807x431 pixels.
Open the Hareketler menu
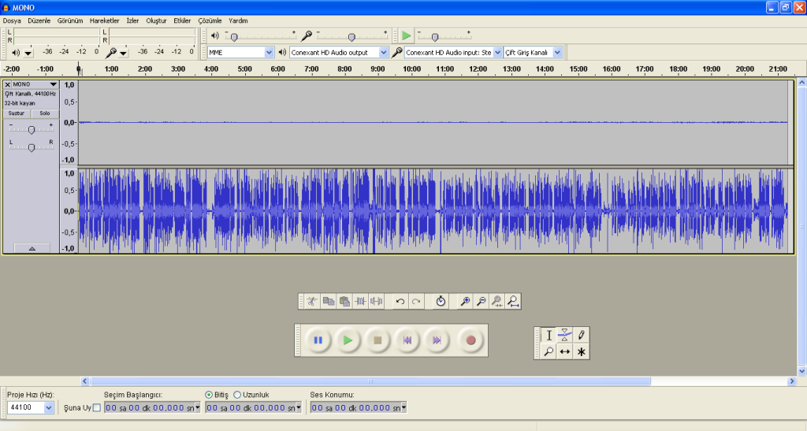[x=105, y=20]
